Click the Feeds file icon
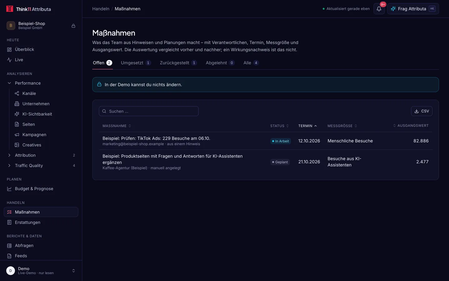449x281 pixels. pyautogui.click(x=9, y=256)
